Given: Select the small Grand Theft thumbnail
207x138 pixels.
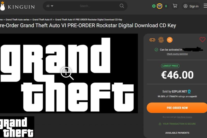Looking at the screenshot, I should (x=17, y=127).
